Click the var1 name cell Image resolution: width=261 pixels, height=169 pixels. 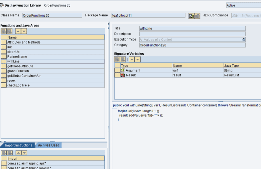coord(198,70)
